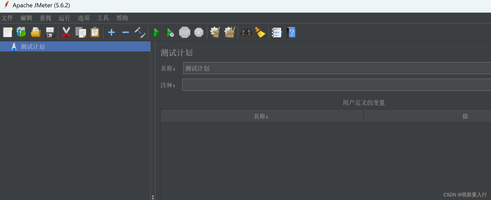This screenshot has height=200, width=491.
Task: Click the gray Stop button icon
Action: [185, 32]
